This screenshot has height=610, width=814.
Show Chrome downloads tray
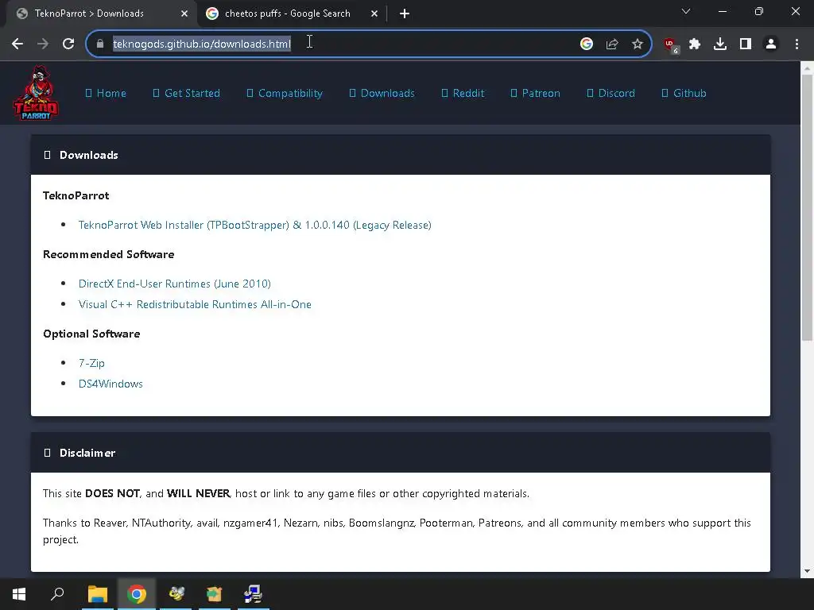(720, 44)
